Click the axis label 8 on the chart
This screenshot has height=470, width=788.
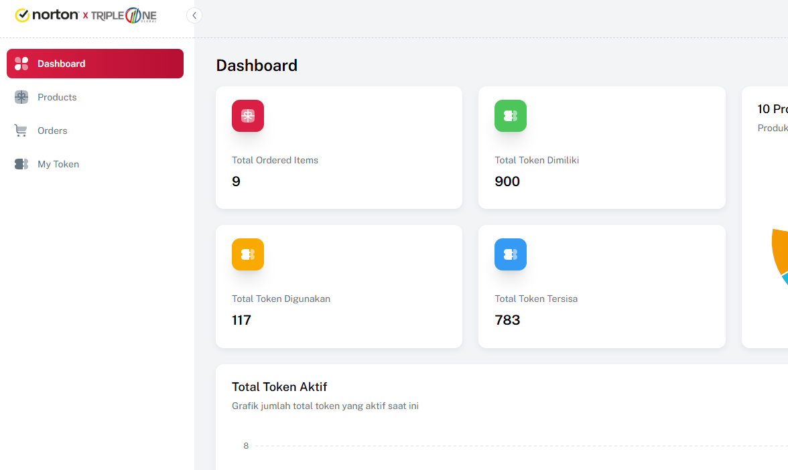click(246, 445)
